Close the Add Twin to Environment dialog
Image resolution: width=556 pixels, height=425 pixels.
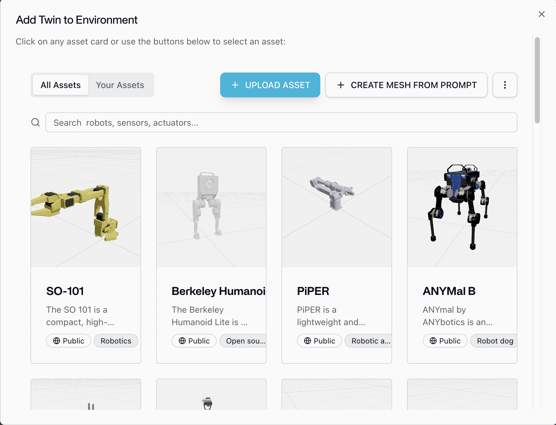(x=541, y=14)
